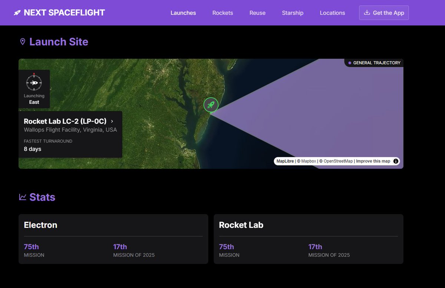Expand the chevron next to LC-2 (LP-0C)
This screenshot has width=445, height=288.
(112, 121)
